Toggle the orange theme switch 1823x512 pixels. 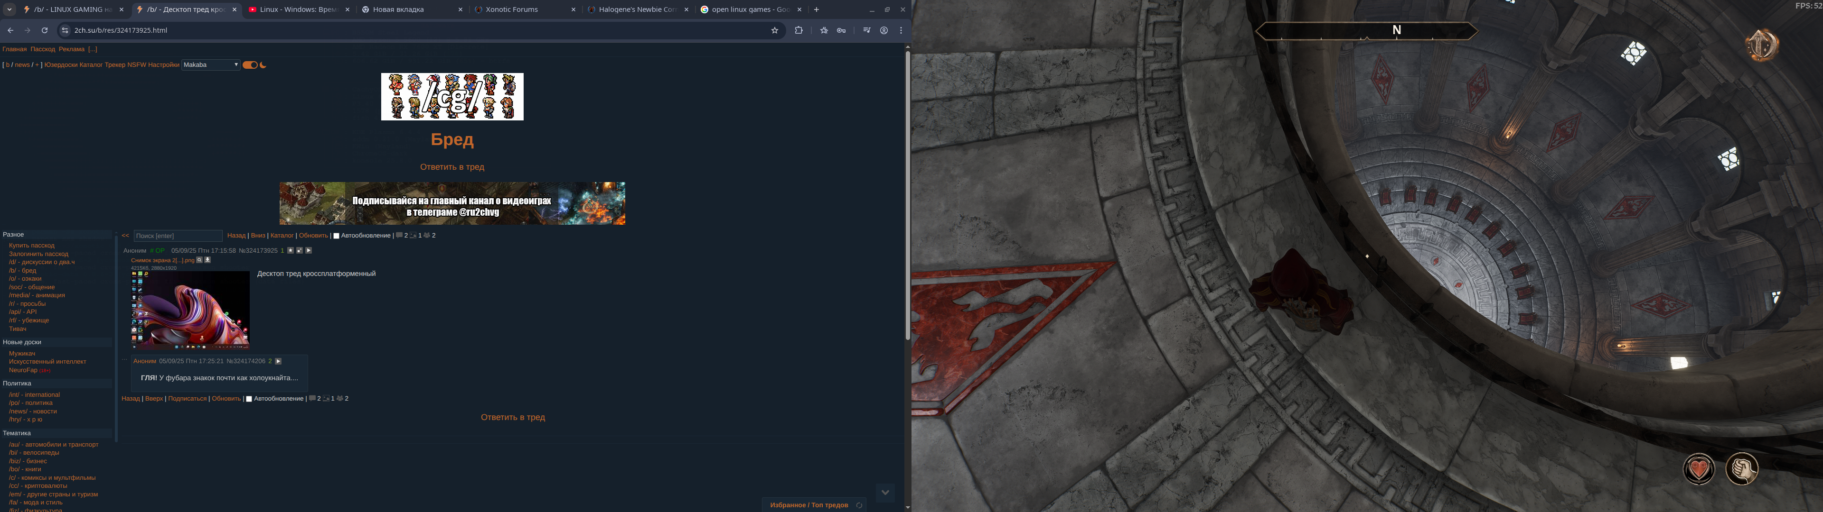tap(250, 65)
